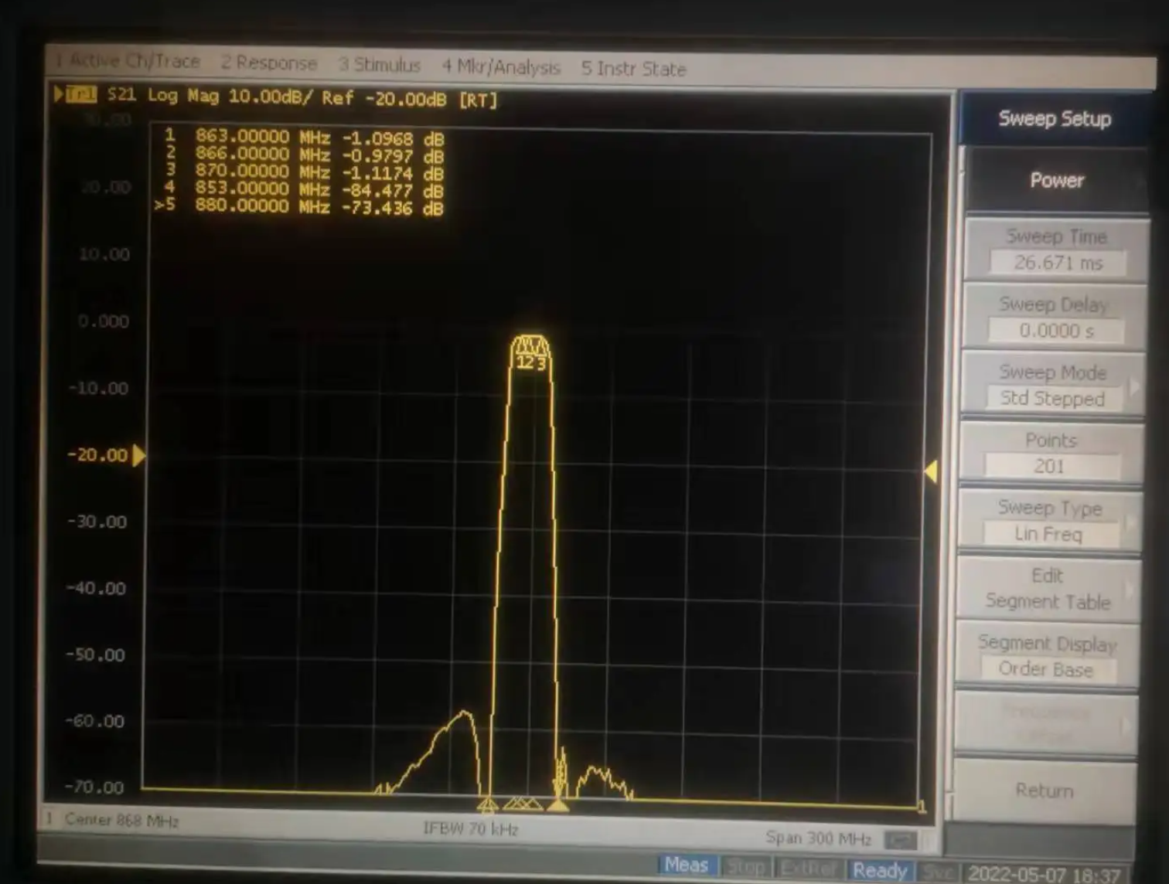Toggle the Segment Display Order Base softkey
The height and width of the screenshot is (884, 1169).
click(1046, 656)
